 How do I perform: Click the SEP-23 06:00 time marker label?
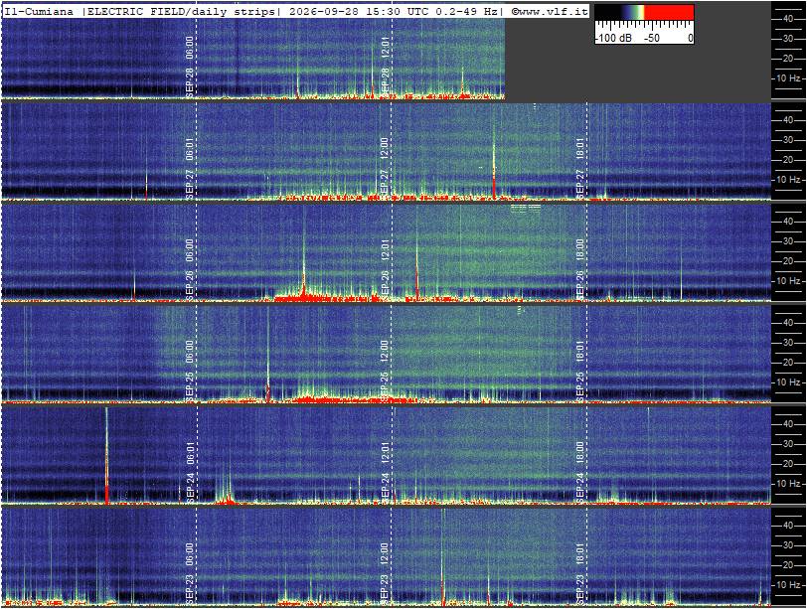tap(190, 573)
